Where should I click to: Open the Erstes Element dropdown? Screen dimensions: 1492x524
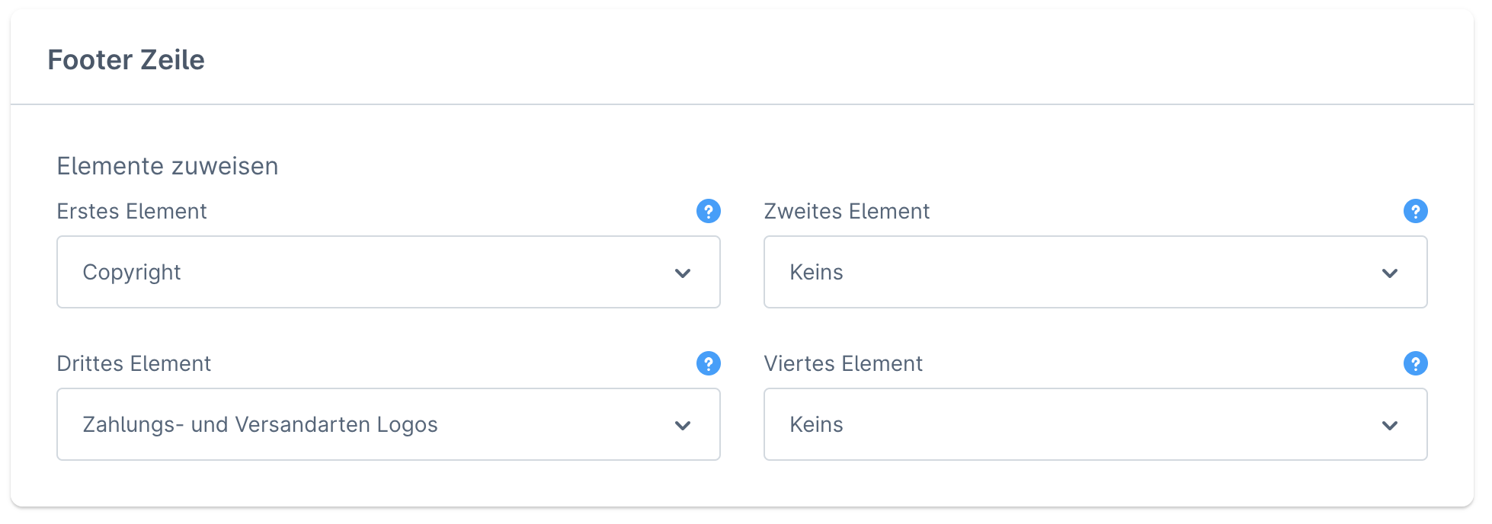tap(388, 272)
